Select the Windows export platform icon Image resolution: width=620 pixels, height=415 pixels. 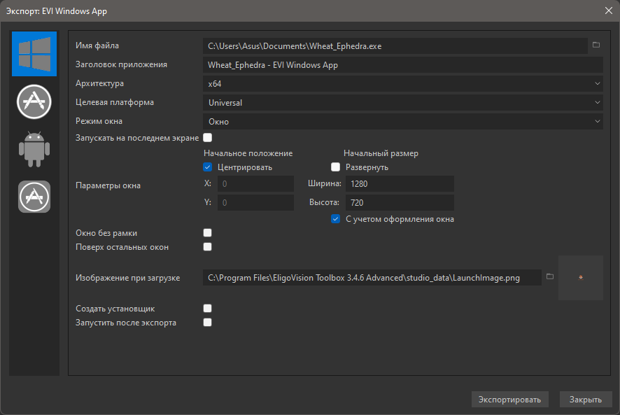(34, 54)
